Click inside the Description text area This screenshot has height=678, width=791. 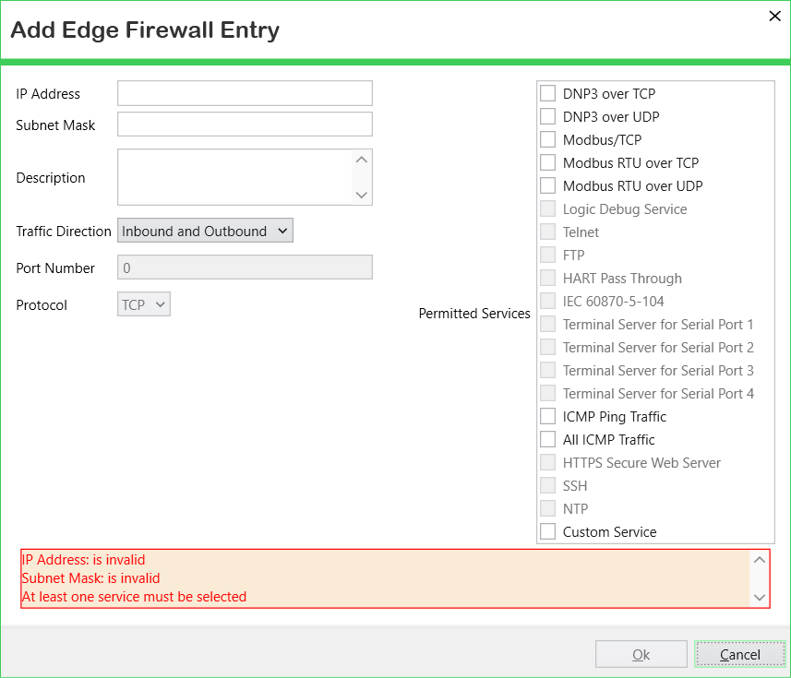tap(234, 177)
